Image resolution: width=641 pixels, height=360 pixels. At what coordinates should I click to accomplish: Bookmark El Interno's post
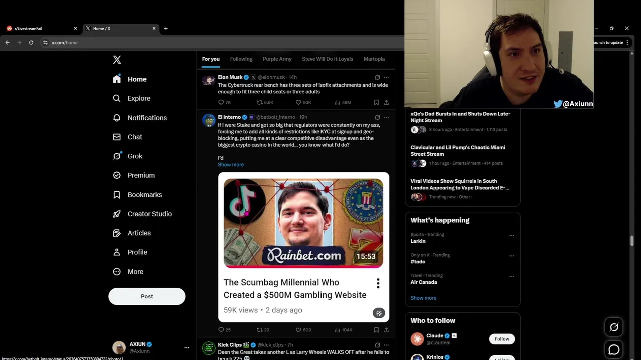click(376, 330)
